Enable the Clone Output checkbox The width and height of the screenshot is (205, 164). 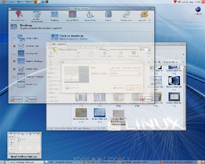[x=14, y=38]
